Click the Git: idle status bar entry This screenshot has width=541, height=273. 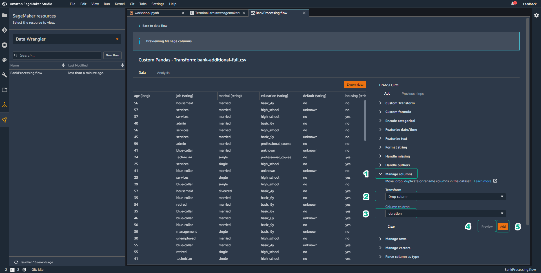[37, 270]
